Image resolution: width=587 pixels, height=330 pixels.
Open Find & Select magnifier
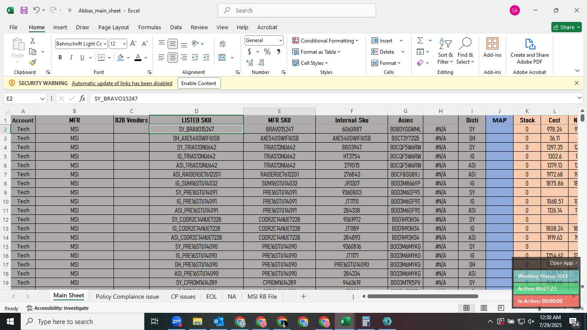tap(465, 51)
